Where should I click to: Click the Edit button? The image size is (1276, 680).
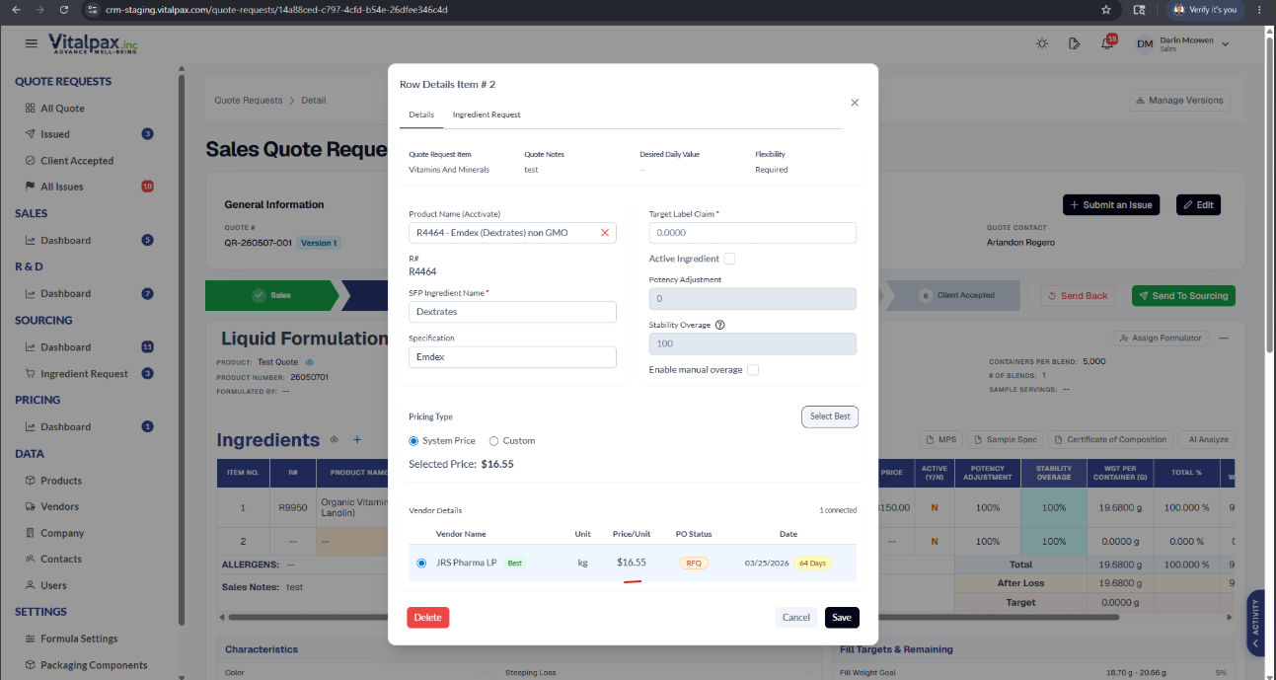(1198, 204)
